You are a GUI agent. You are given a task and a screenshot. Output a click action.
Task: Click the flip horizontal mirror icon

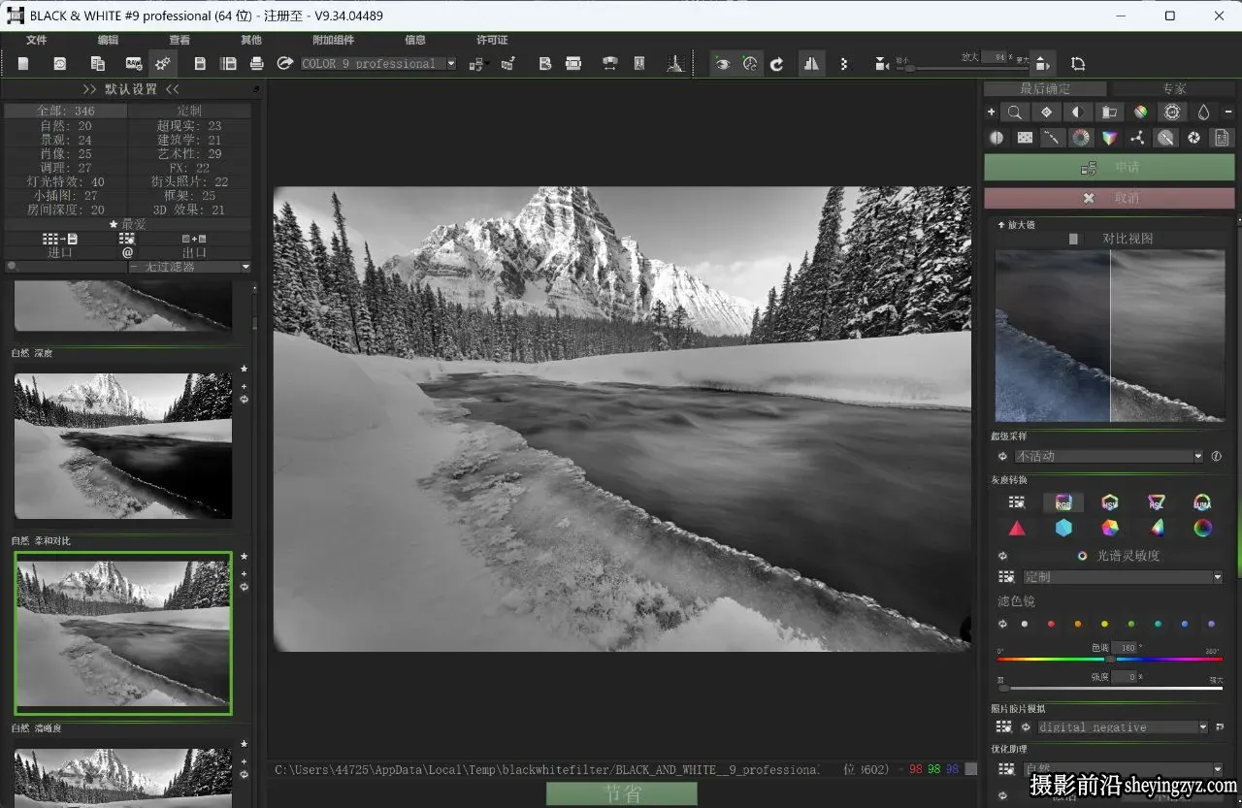tap(811, 63)
